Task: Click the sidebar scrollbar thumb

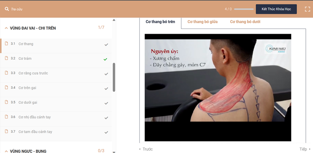Action: click(x=114, y=77)
